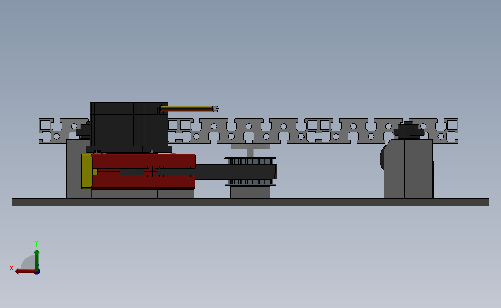The height and width of the screenshot is (308, 501).
Task: Select the long dark base plate
Action: tap(250, 202)
